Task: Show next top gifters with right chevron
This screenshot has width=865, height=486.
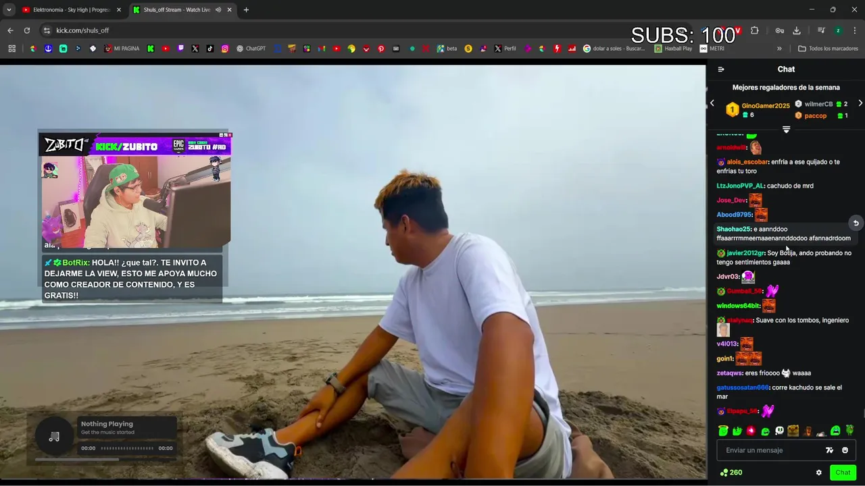Action: tap(860, 103)
